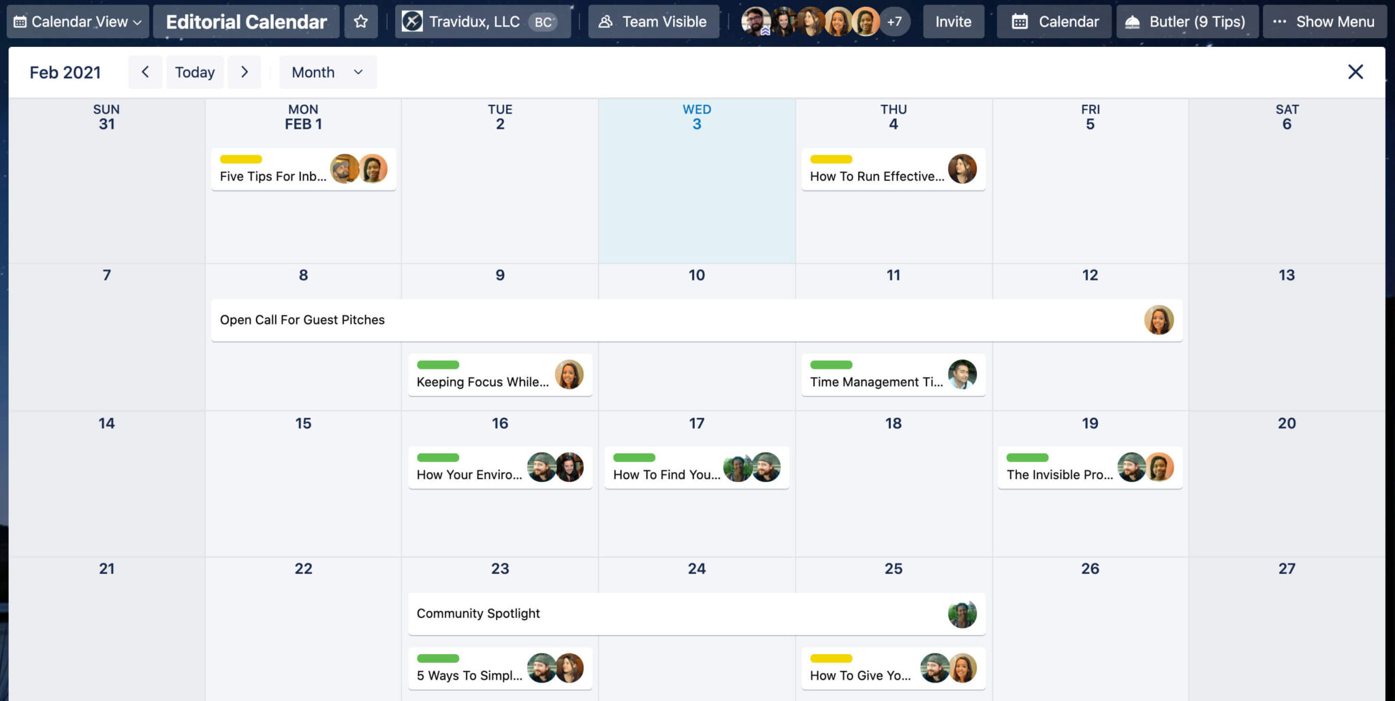The image size is (1395, 701).
Task: Open the board menu via Show Menu
Action: coord(1323,21)
